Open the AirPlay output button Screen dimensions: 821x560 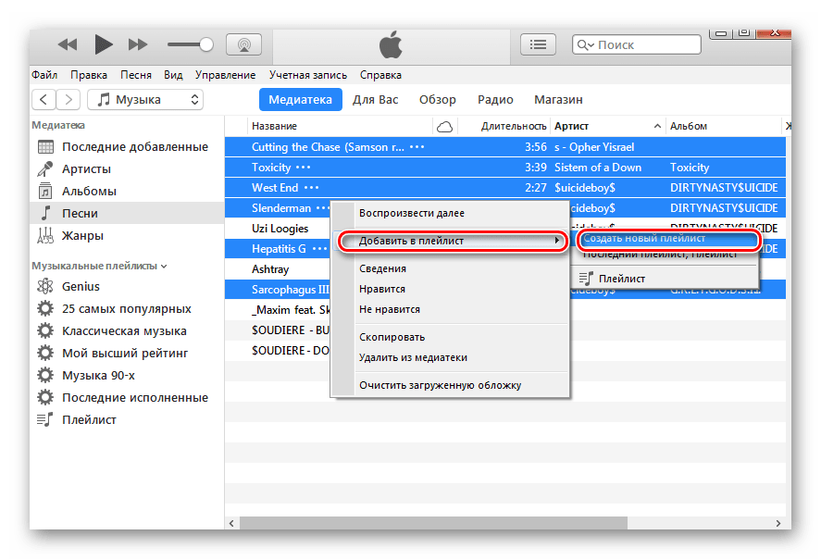pyautogui.click(x=243, y=44)
